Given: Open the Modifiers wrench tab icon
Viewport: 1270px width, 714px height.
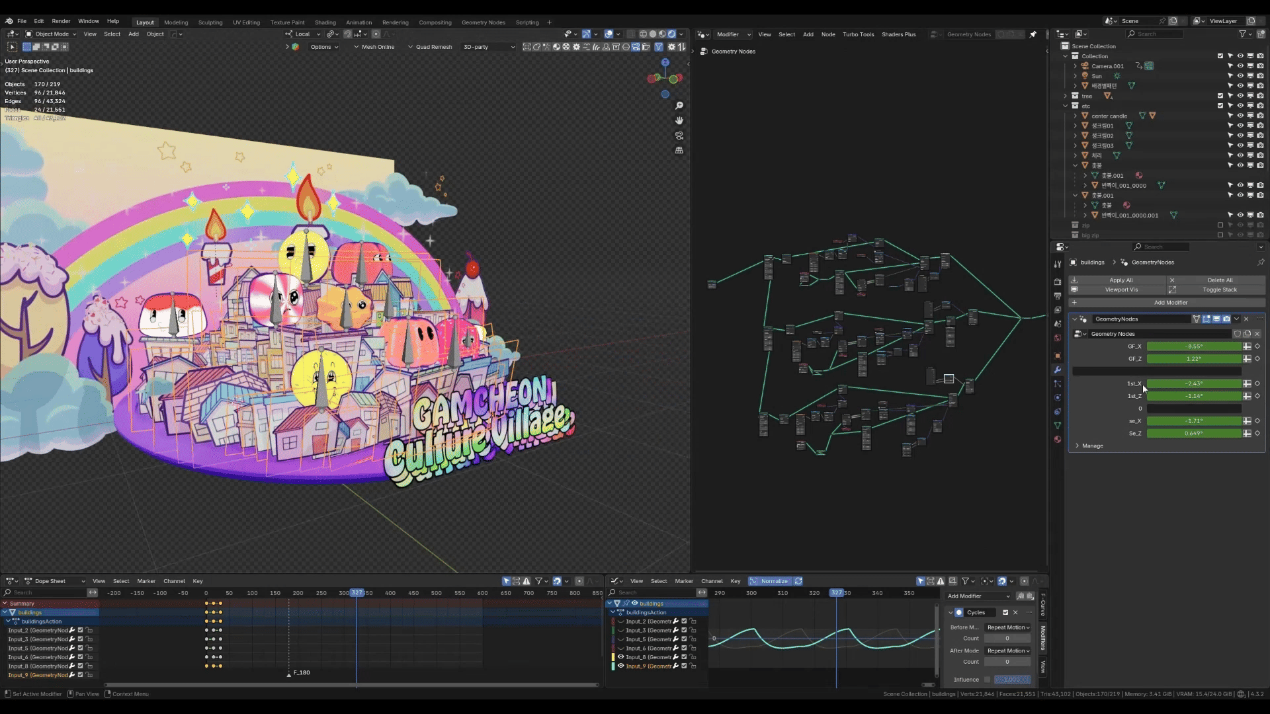Looking at the screenshot, I should tap(1058, 370).
